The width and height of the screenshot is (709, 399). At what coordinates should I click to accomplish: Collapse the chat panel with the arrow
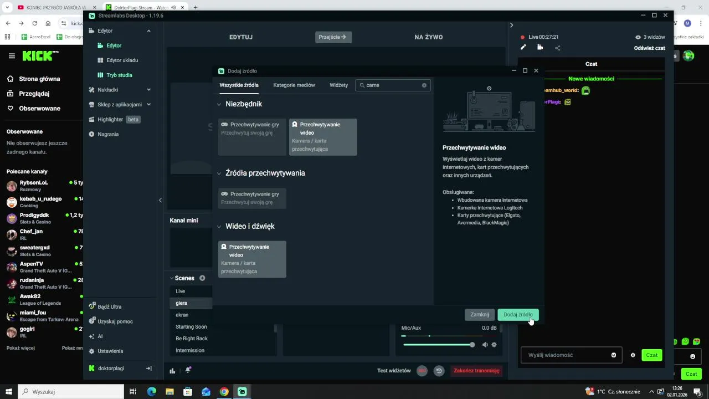click(x=511, y=25)
